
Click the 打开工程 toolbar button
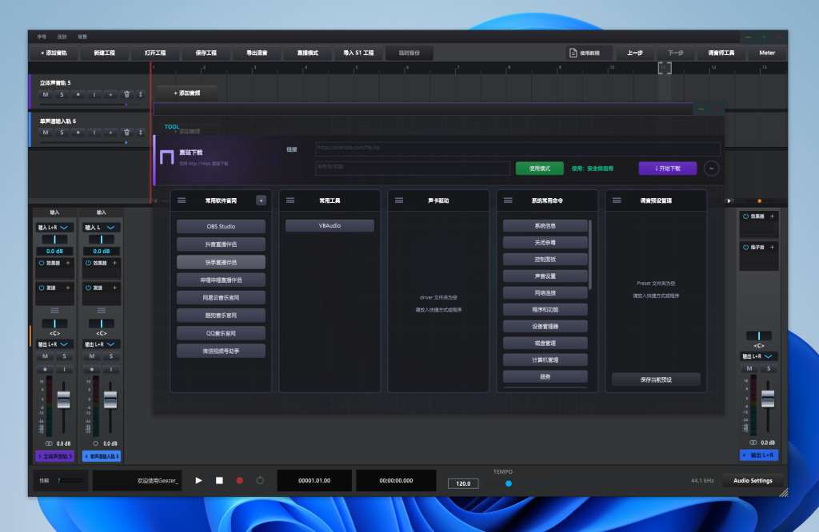155,53
